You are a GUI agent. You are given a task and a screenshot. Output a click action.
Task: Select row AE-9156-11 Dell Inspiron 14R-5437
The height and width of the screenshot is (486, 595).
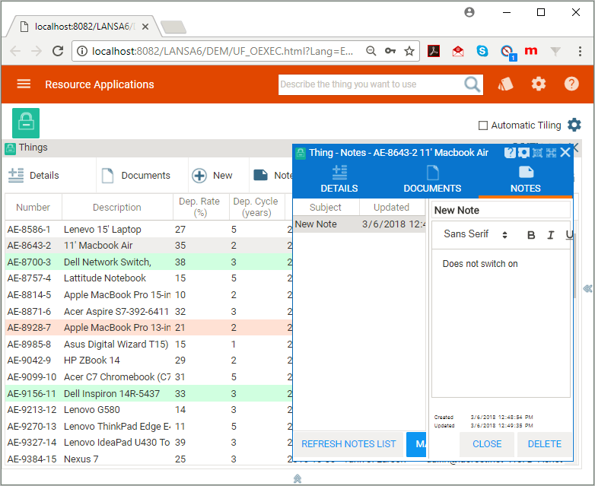coord(149,394)
